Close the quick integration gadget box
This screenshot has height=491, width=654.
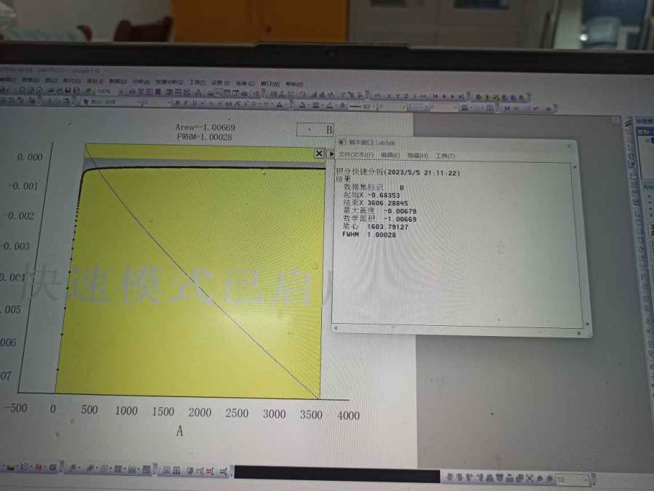(x=319, y=153)
